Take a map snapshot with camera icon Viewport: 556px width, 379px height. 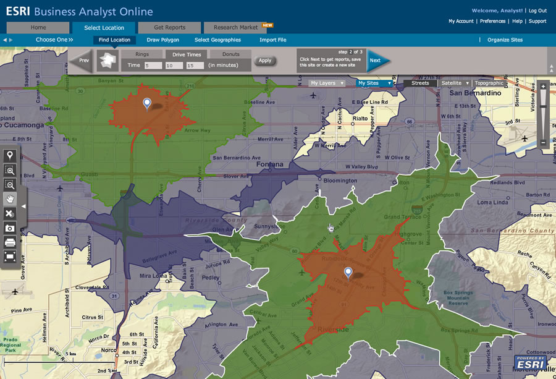pos(9,228)
